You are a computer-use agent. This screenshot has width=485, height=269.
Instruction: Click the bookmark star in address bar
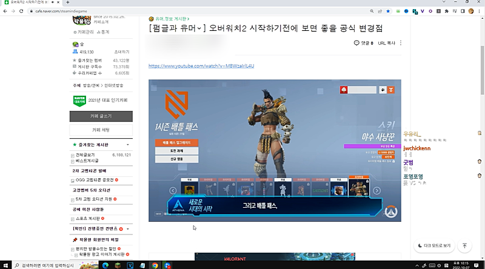tap(388, 11)
